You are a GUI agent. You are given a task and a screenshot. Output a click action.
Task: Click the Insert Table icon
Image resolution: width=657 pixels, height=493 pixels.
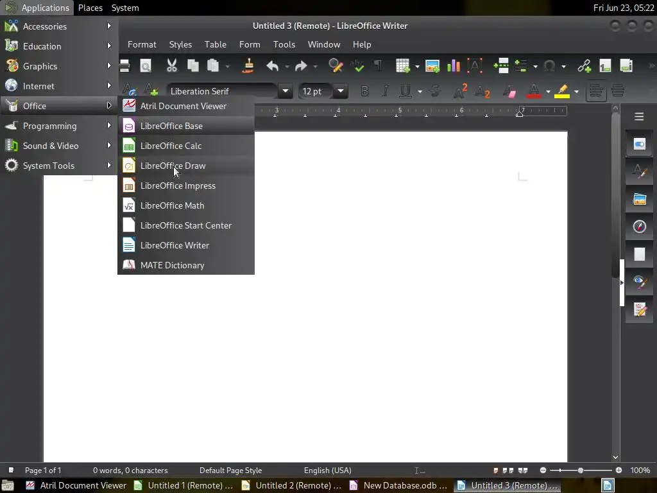tap(402, 66)
